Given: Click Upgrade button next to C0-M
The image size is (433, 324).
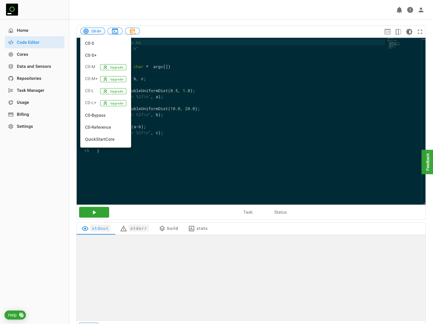Looking at the screenshot, I should 113,67.
